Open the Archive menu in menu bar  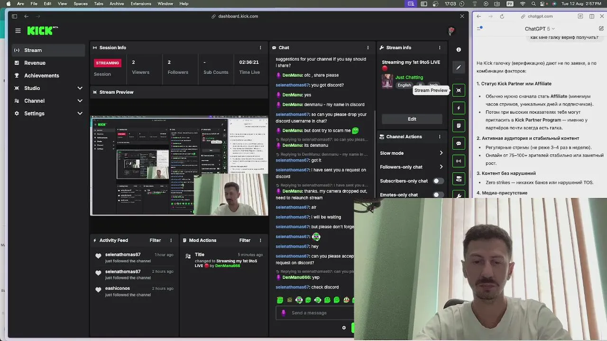117,4
